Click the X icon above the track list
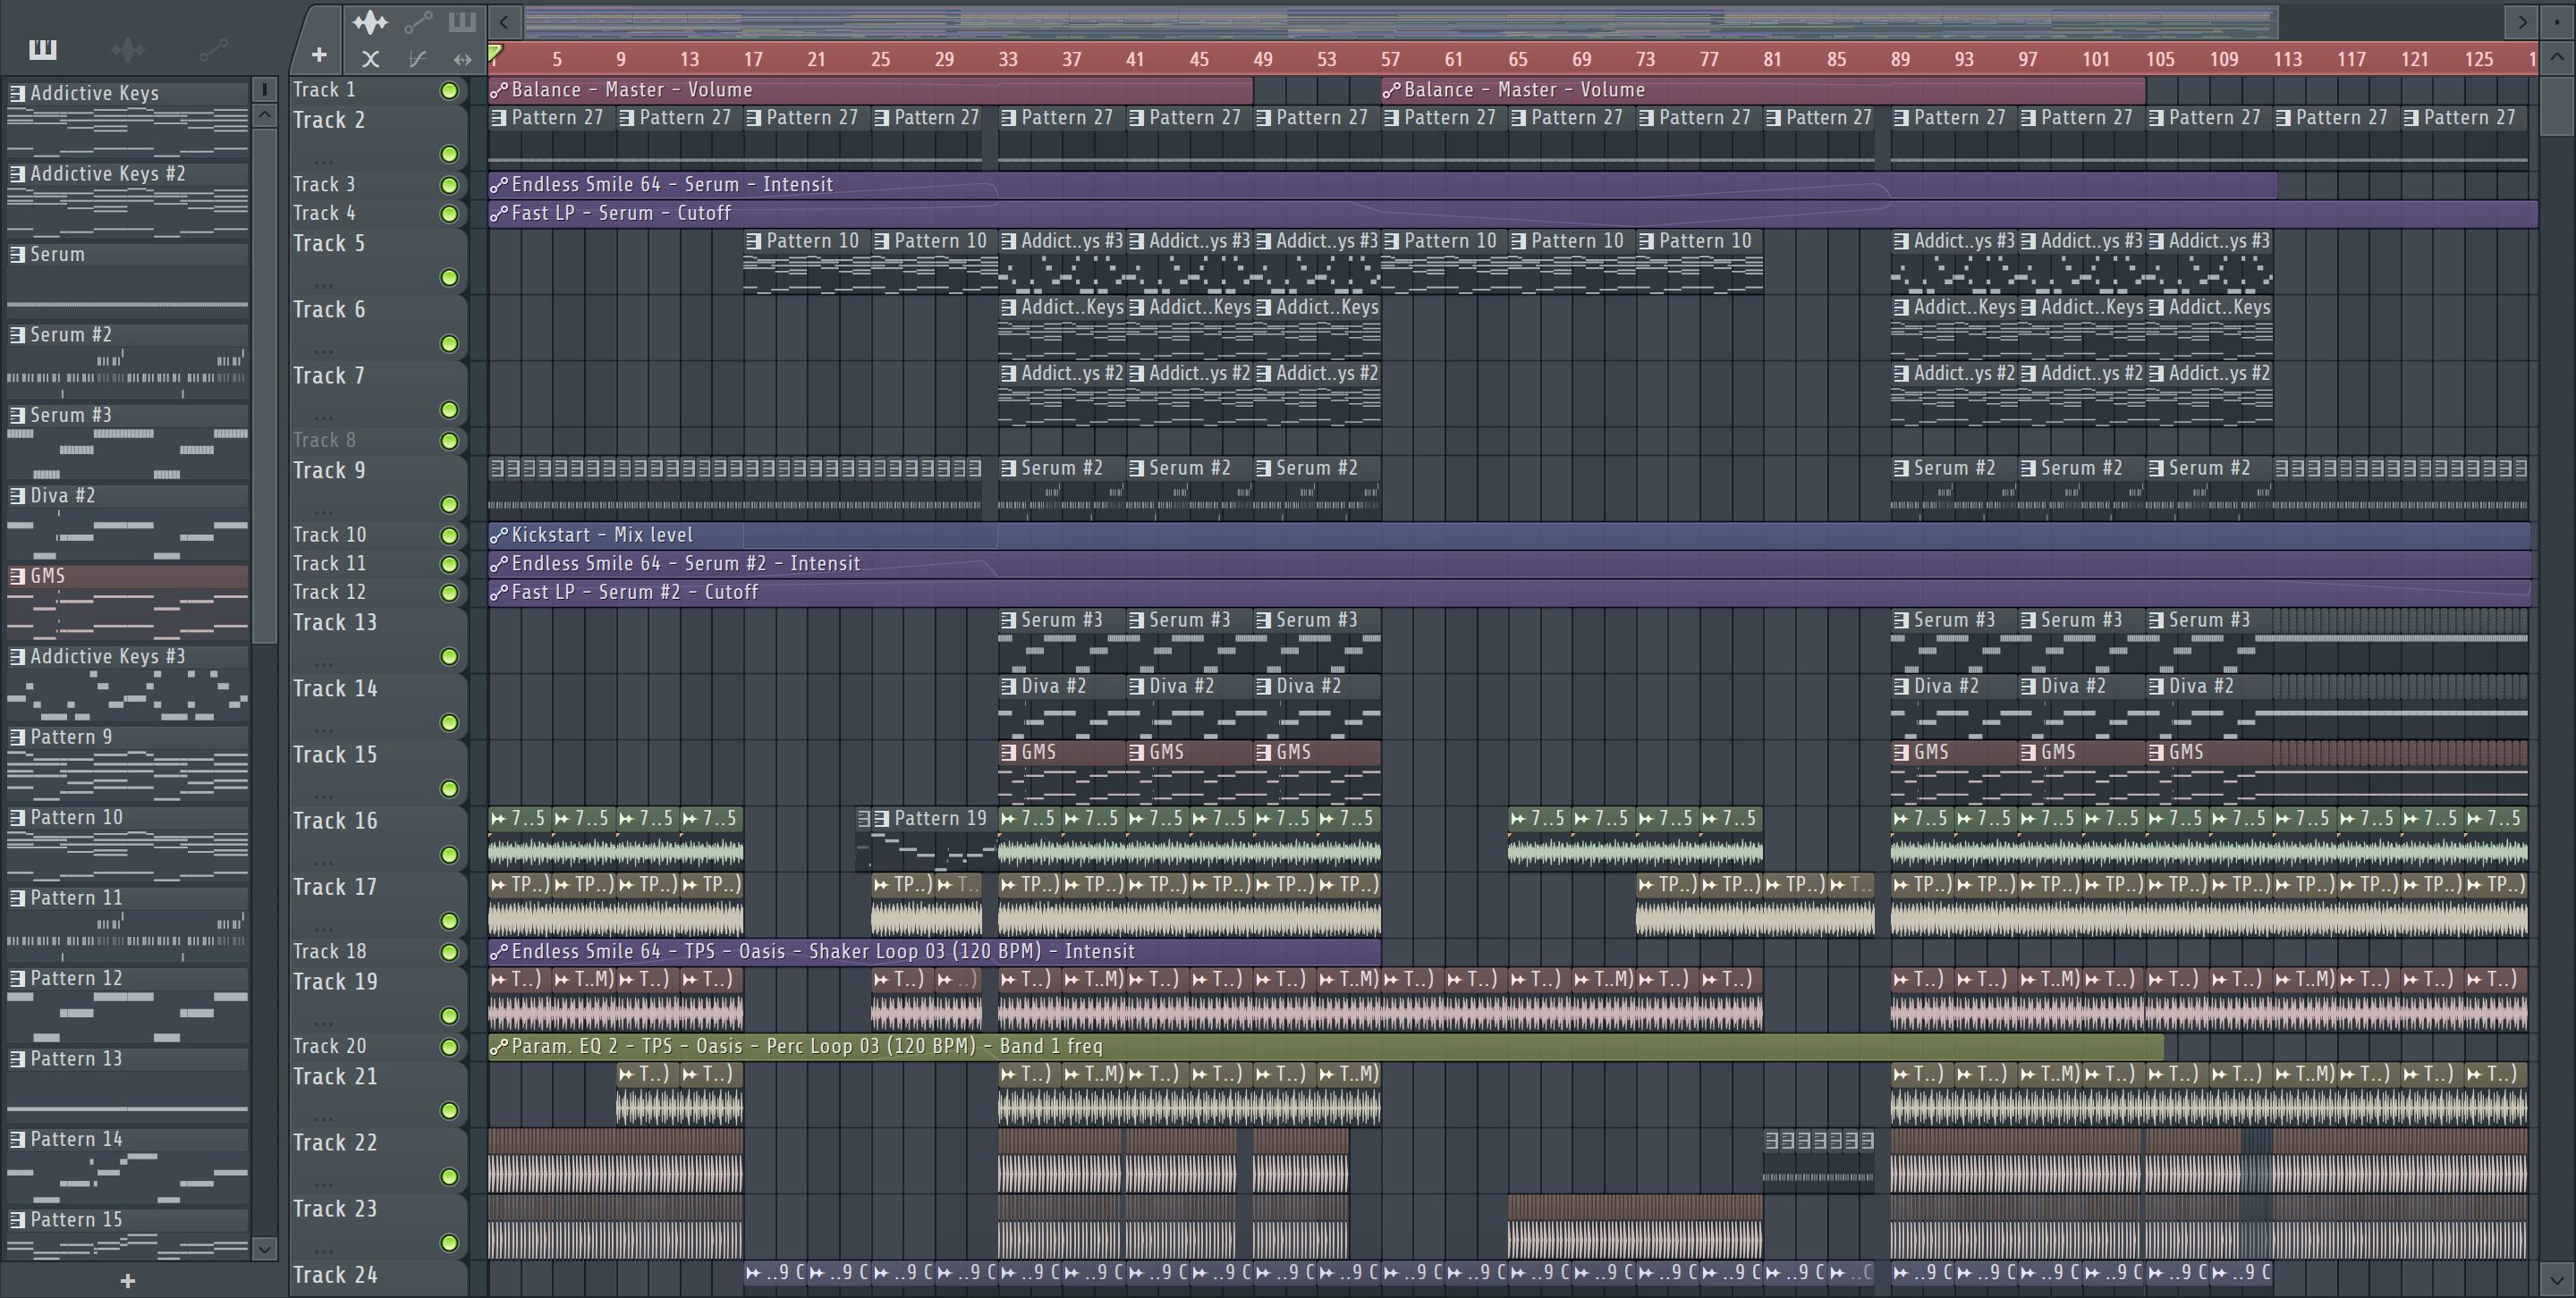Image resolution: width=2576 pixels, height=1298 pixels. (370, 59)
